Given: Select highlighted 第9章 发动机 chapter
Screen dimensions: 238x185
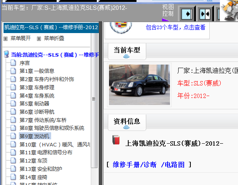Looking at the screenshot, I should (x=35, y=136).
